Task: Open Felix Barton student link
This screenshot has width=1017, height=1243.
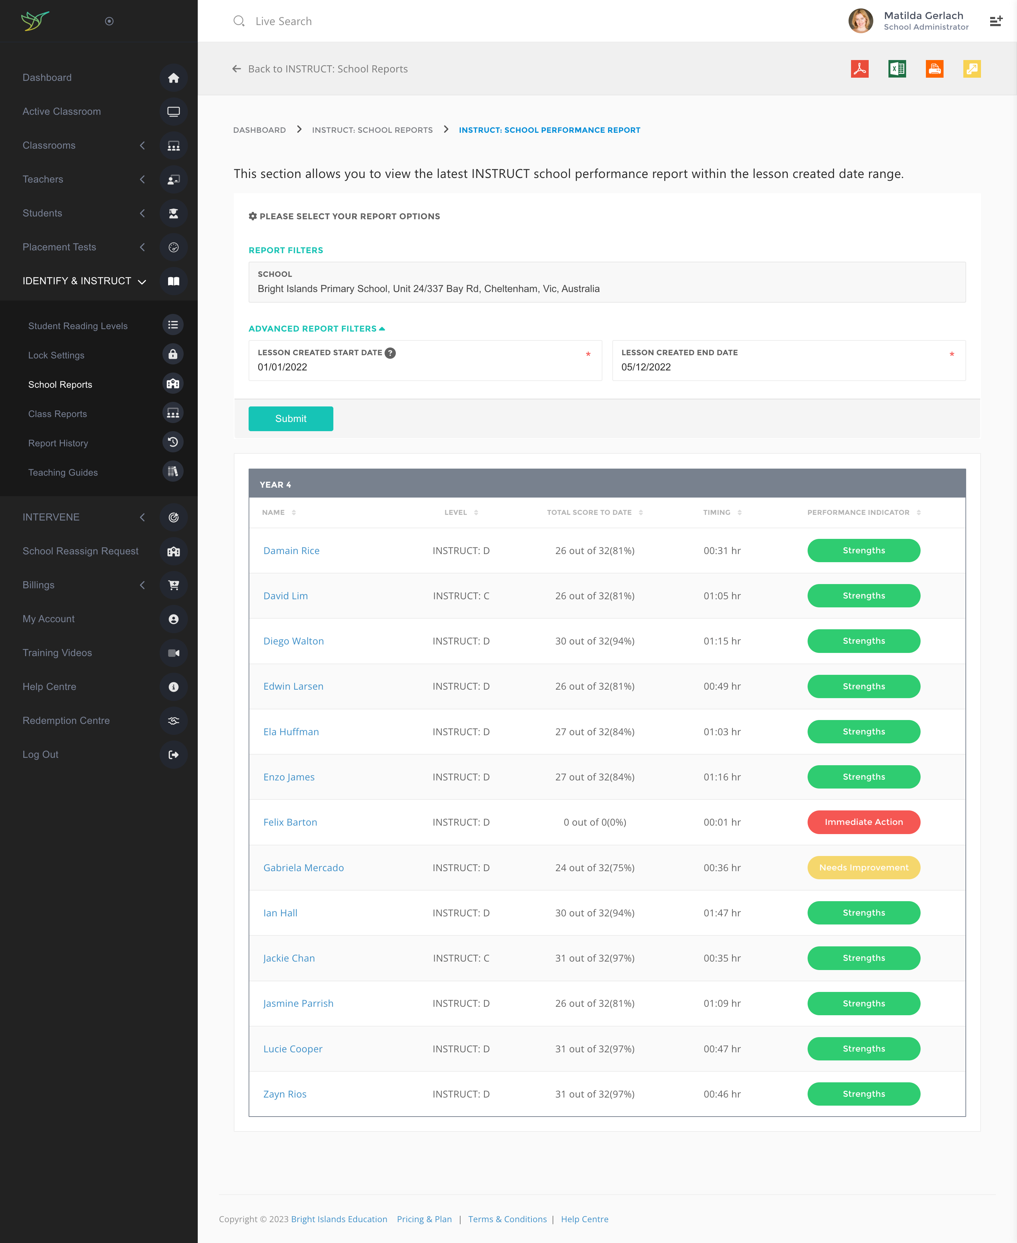Action: 290,822
